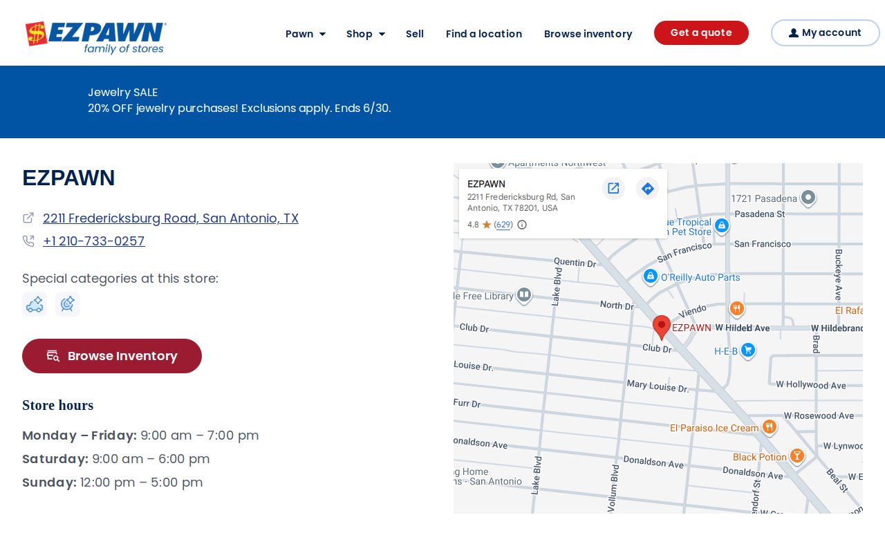
Task: Click the large Browse Inventory button
Action: pyautogui.click(x=112, y=356)
